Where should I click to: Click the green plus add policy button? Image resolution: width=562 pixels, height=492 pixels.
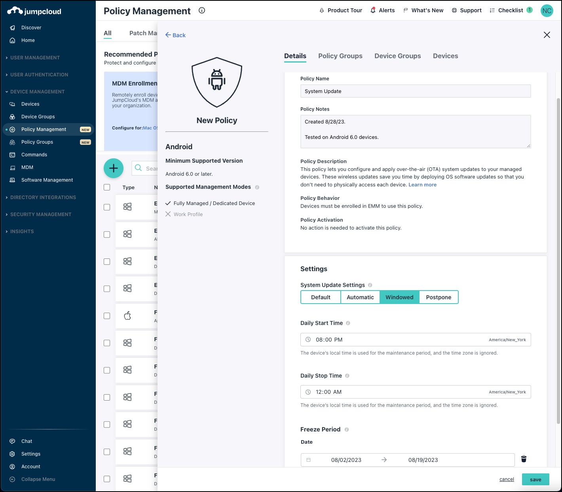[114, 168]
